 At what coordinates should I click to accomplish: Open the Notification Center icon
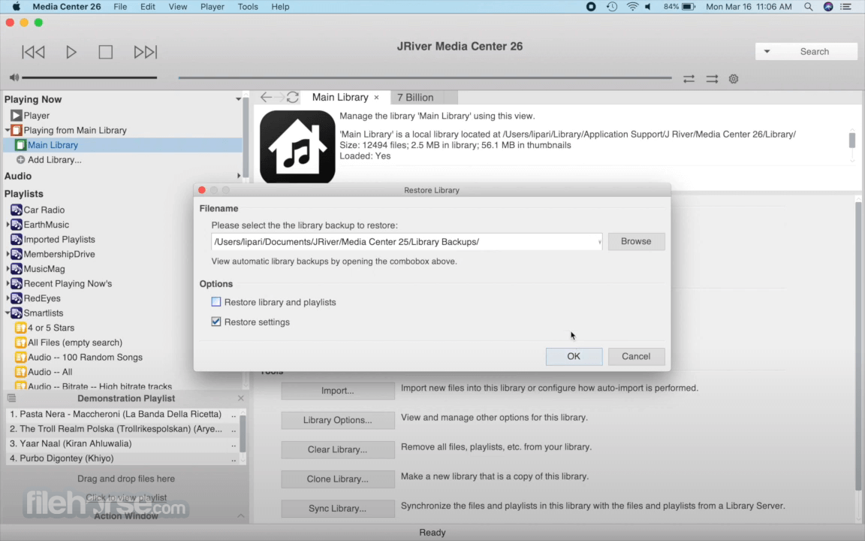pyautogui.click(x=845, y=7)
